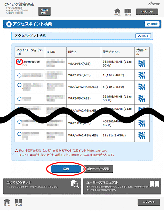The height and width of the screenshot is (211, 164).
Task: Click the red warning triangle icon
Action: [16, 151]
